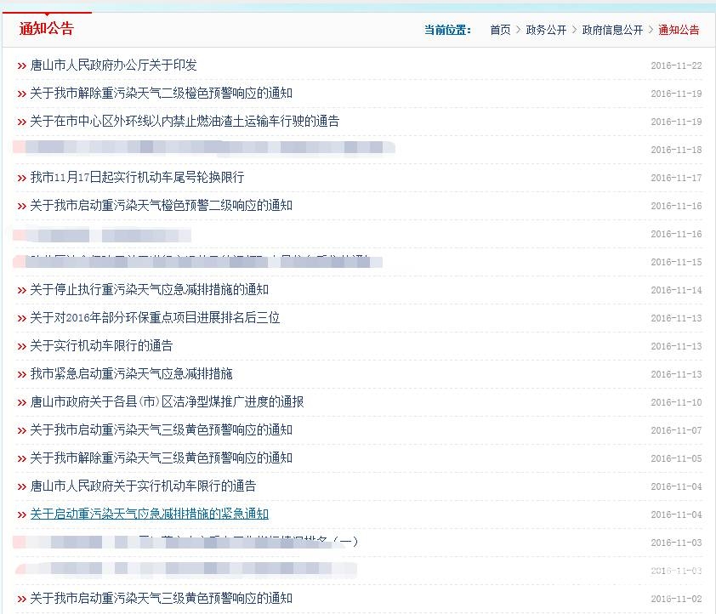Click the arrow icon before 我市11月17日起实行机动车尾号轮换限行
This screenshot has height=614, width=716.
tap(21, 178)
